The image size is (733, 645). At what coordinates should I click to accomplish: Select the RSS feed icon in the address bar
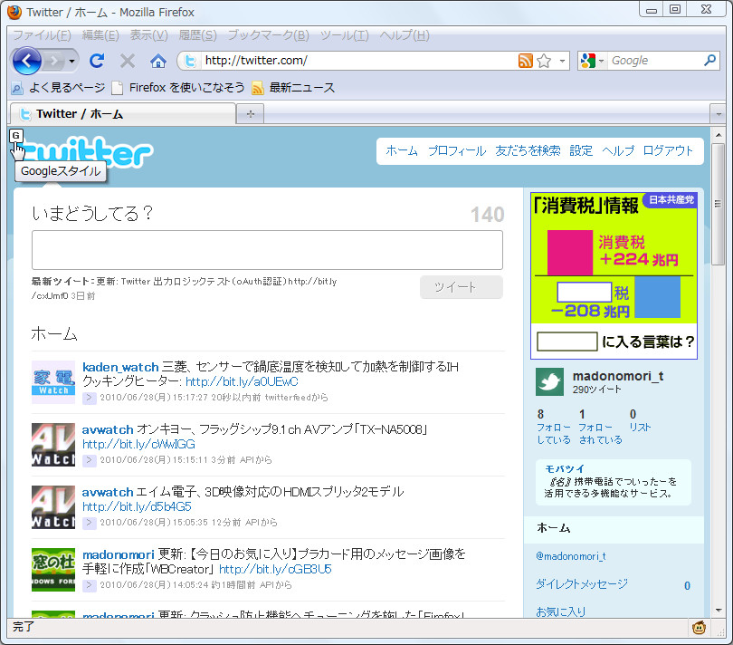pos(526,62)
